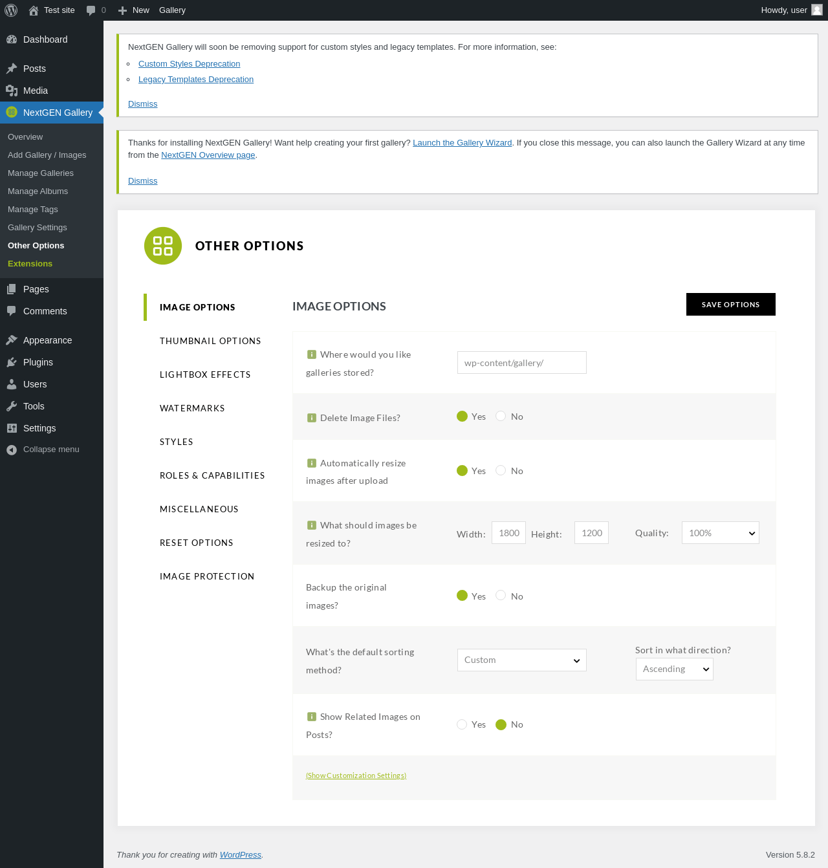Open the default sorting method dropdown

coord(521,660)
